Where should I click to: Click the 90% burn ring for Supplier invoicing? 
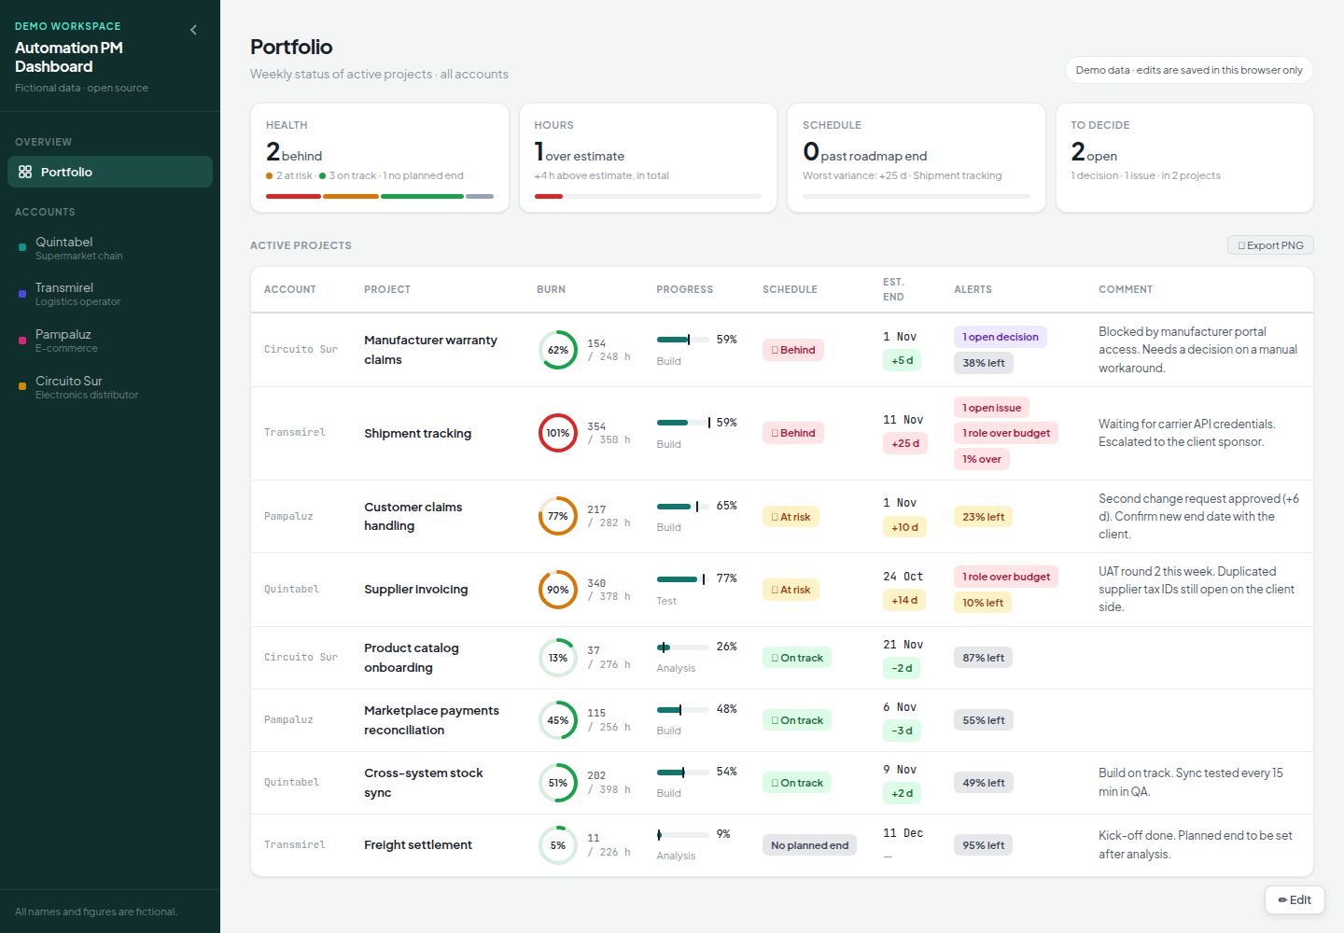pyautogui.click(x=558, y=590)
